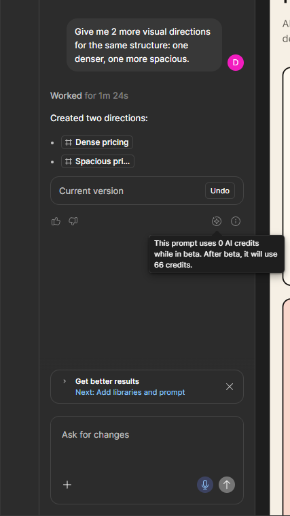290x516 pixels.
Task: Undo the current version
Action: (x=220, y=191)
